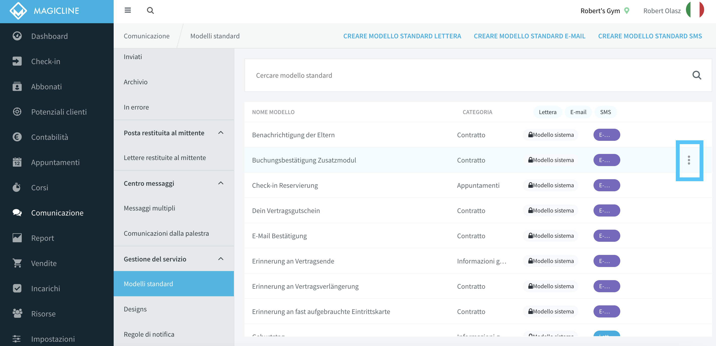Click Informazioni g... category in Erinnerung an Vertragsende row
Screen dimensions: 716x346
click(x=482, y=261)
